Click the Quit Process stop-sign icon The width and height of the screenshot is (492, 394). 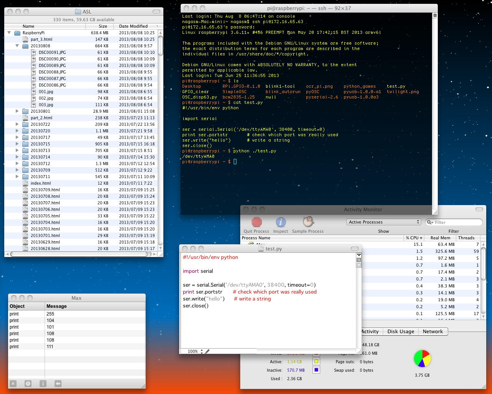(256, 222)
